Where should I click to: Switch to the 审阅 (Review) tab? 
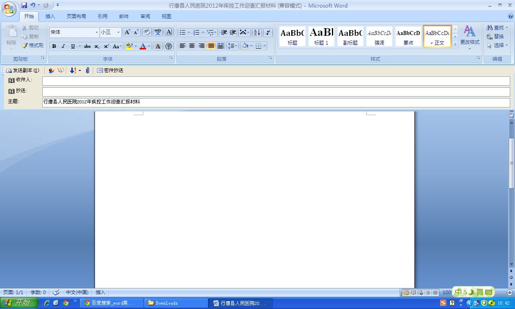[145, 16]
